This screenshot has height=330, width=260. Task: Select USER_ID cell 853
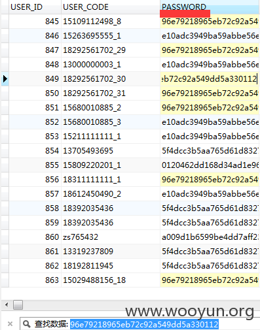coord(35,137)
